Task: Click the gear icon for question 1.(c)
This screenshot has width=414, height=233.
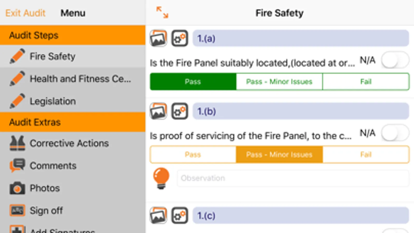Action: (x=180, y=215)
